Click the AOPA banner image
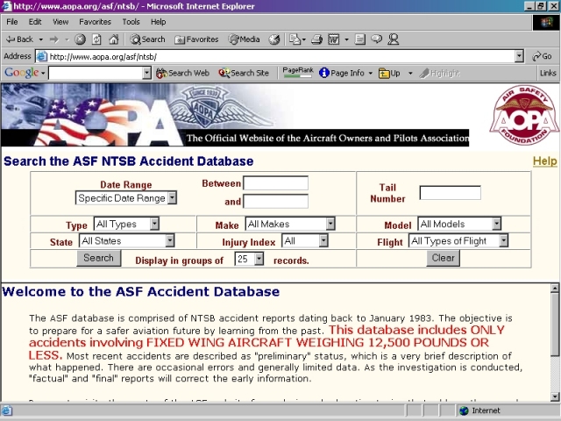This screenshot has width=561, height=421. [x=235, y=115]
